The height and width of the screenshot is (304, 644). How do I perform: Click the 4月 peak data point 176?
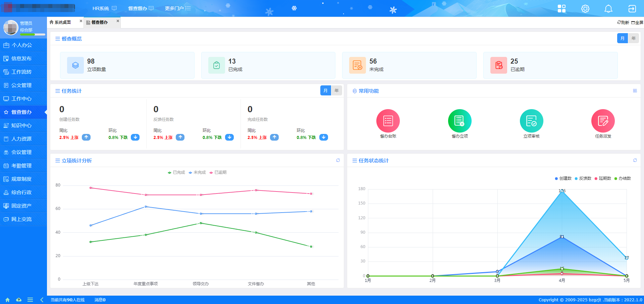(x=562, y=191)
